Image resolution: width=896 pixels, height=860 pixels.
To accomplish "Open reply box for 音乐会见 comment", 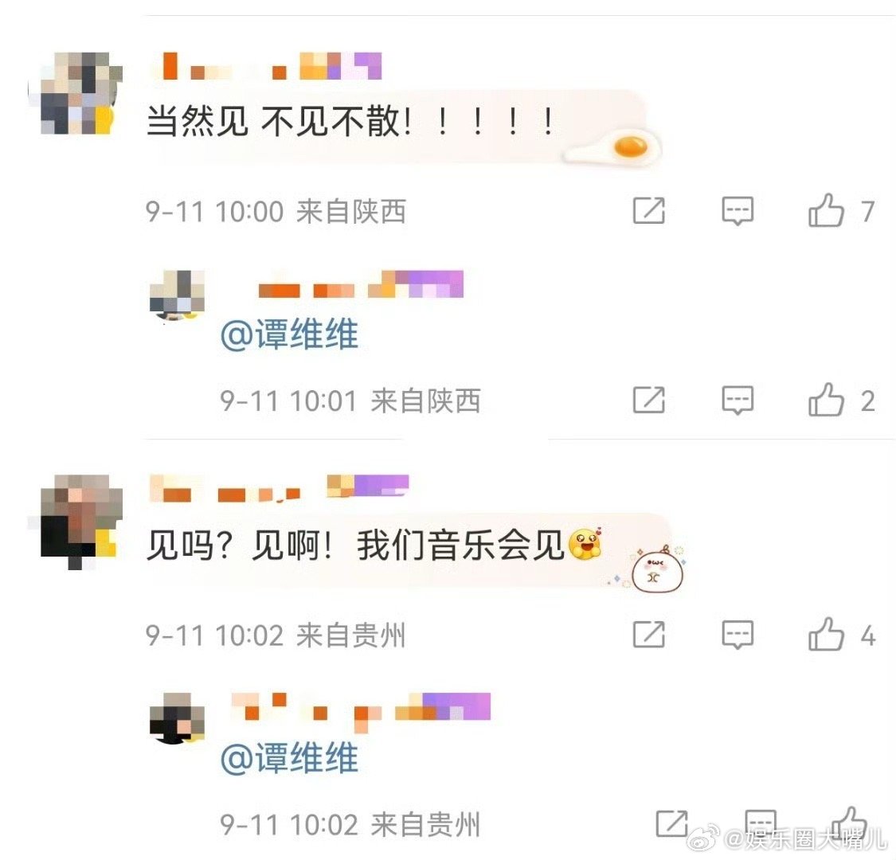I will point(738,635).
